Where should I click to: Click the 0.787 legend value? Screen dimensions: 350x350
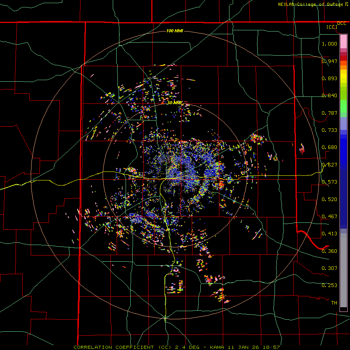click(x=329, y=113)
